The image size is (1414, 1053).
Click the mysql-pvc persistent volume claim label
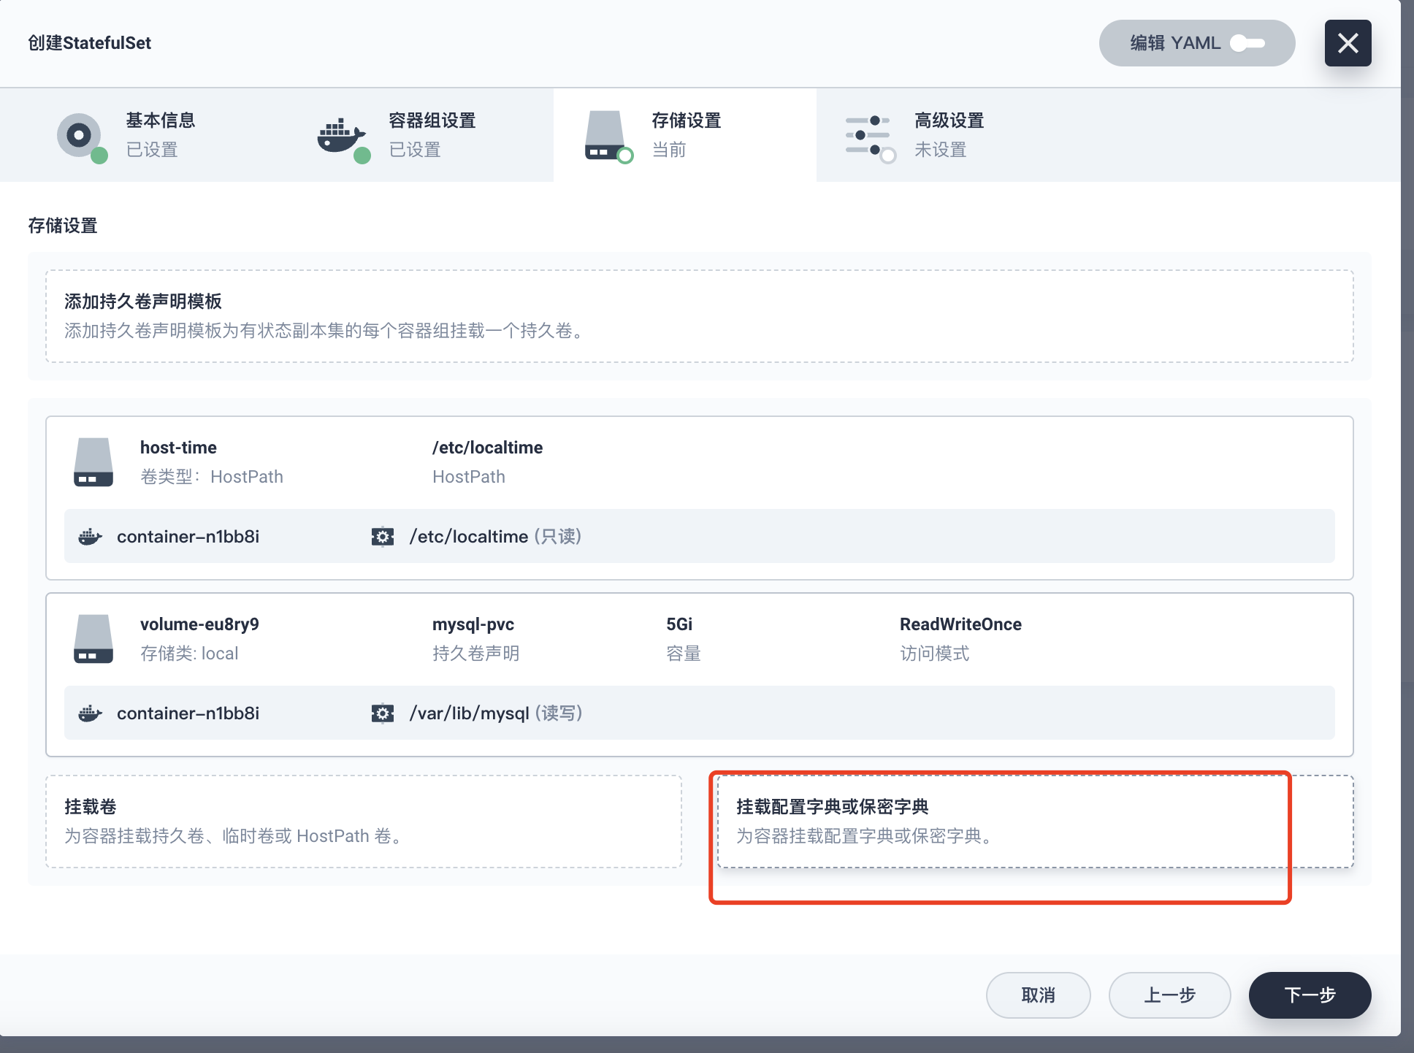click(x=473, y=624)
